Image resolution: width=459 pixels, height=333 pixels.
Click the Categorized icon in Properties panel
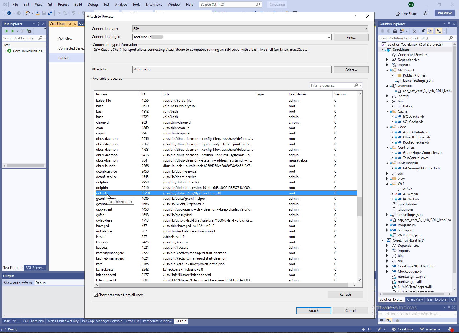click(x=382, y=320)
